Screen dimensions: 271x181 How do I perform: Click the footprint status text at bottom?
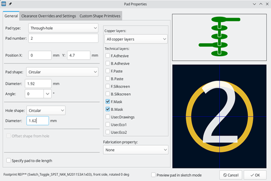point(66,174)
